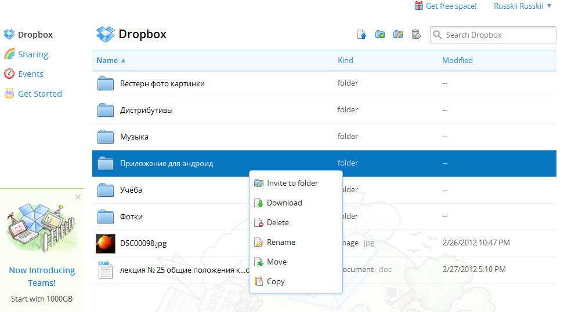This screenshot has width=564, height=312.
Task: Click the Show deleted files trash icon
Action: [x=416, y=35]
